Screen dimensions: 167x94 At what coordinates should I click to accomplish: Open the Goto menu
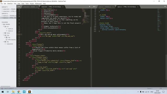pyautogui.click(x=23, y=4)
